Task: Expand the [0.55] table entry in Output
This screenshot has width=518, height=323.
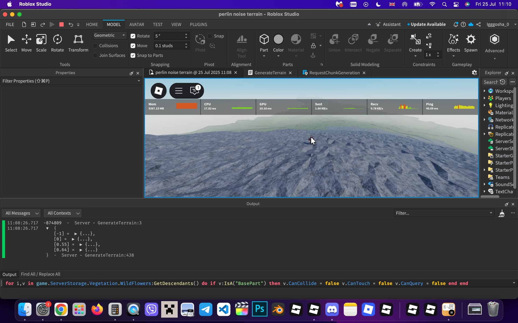Action: 81,244
